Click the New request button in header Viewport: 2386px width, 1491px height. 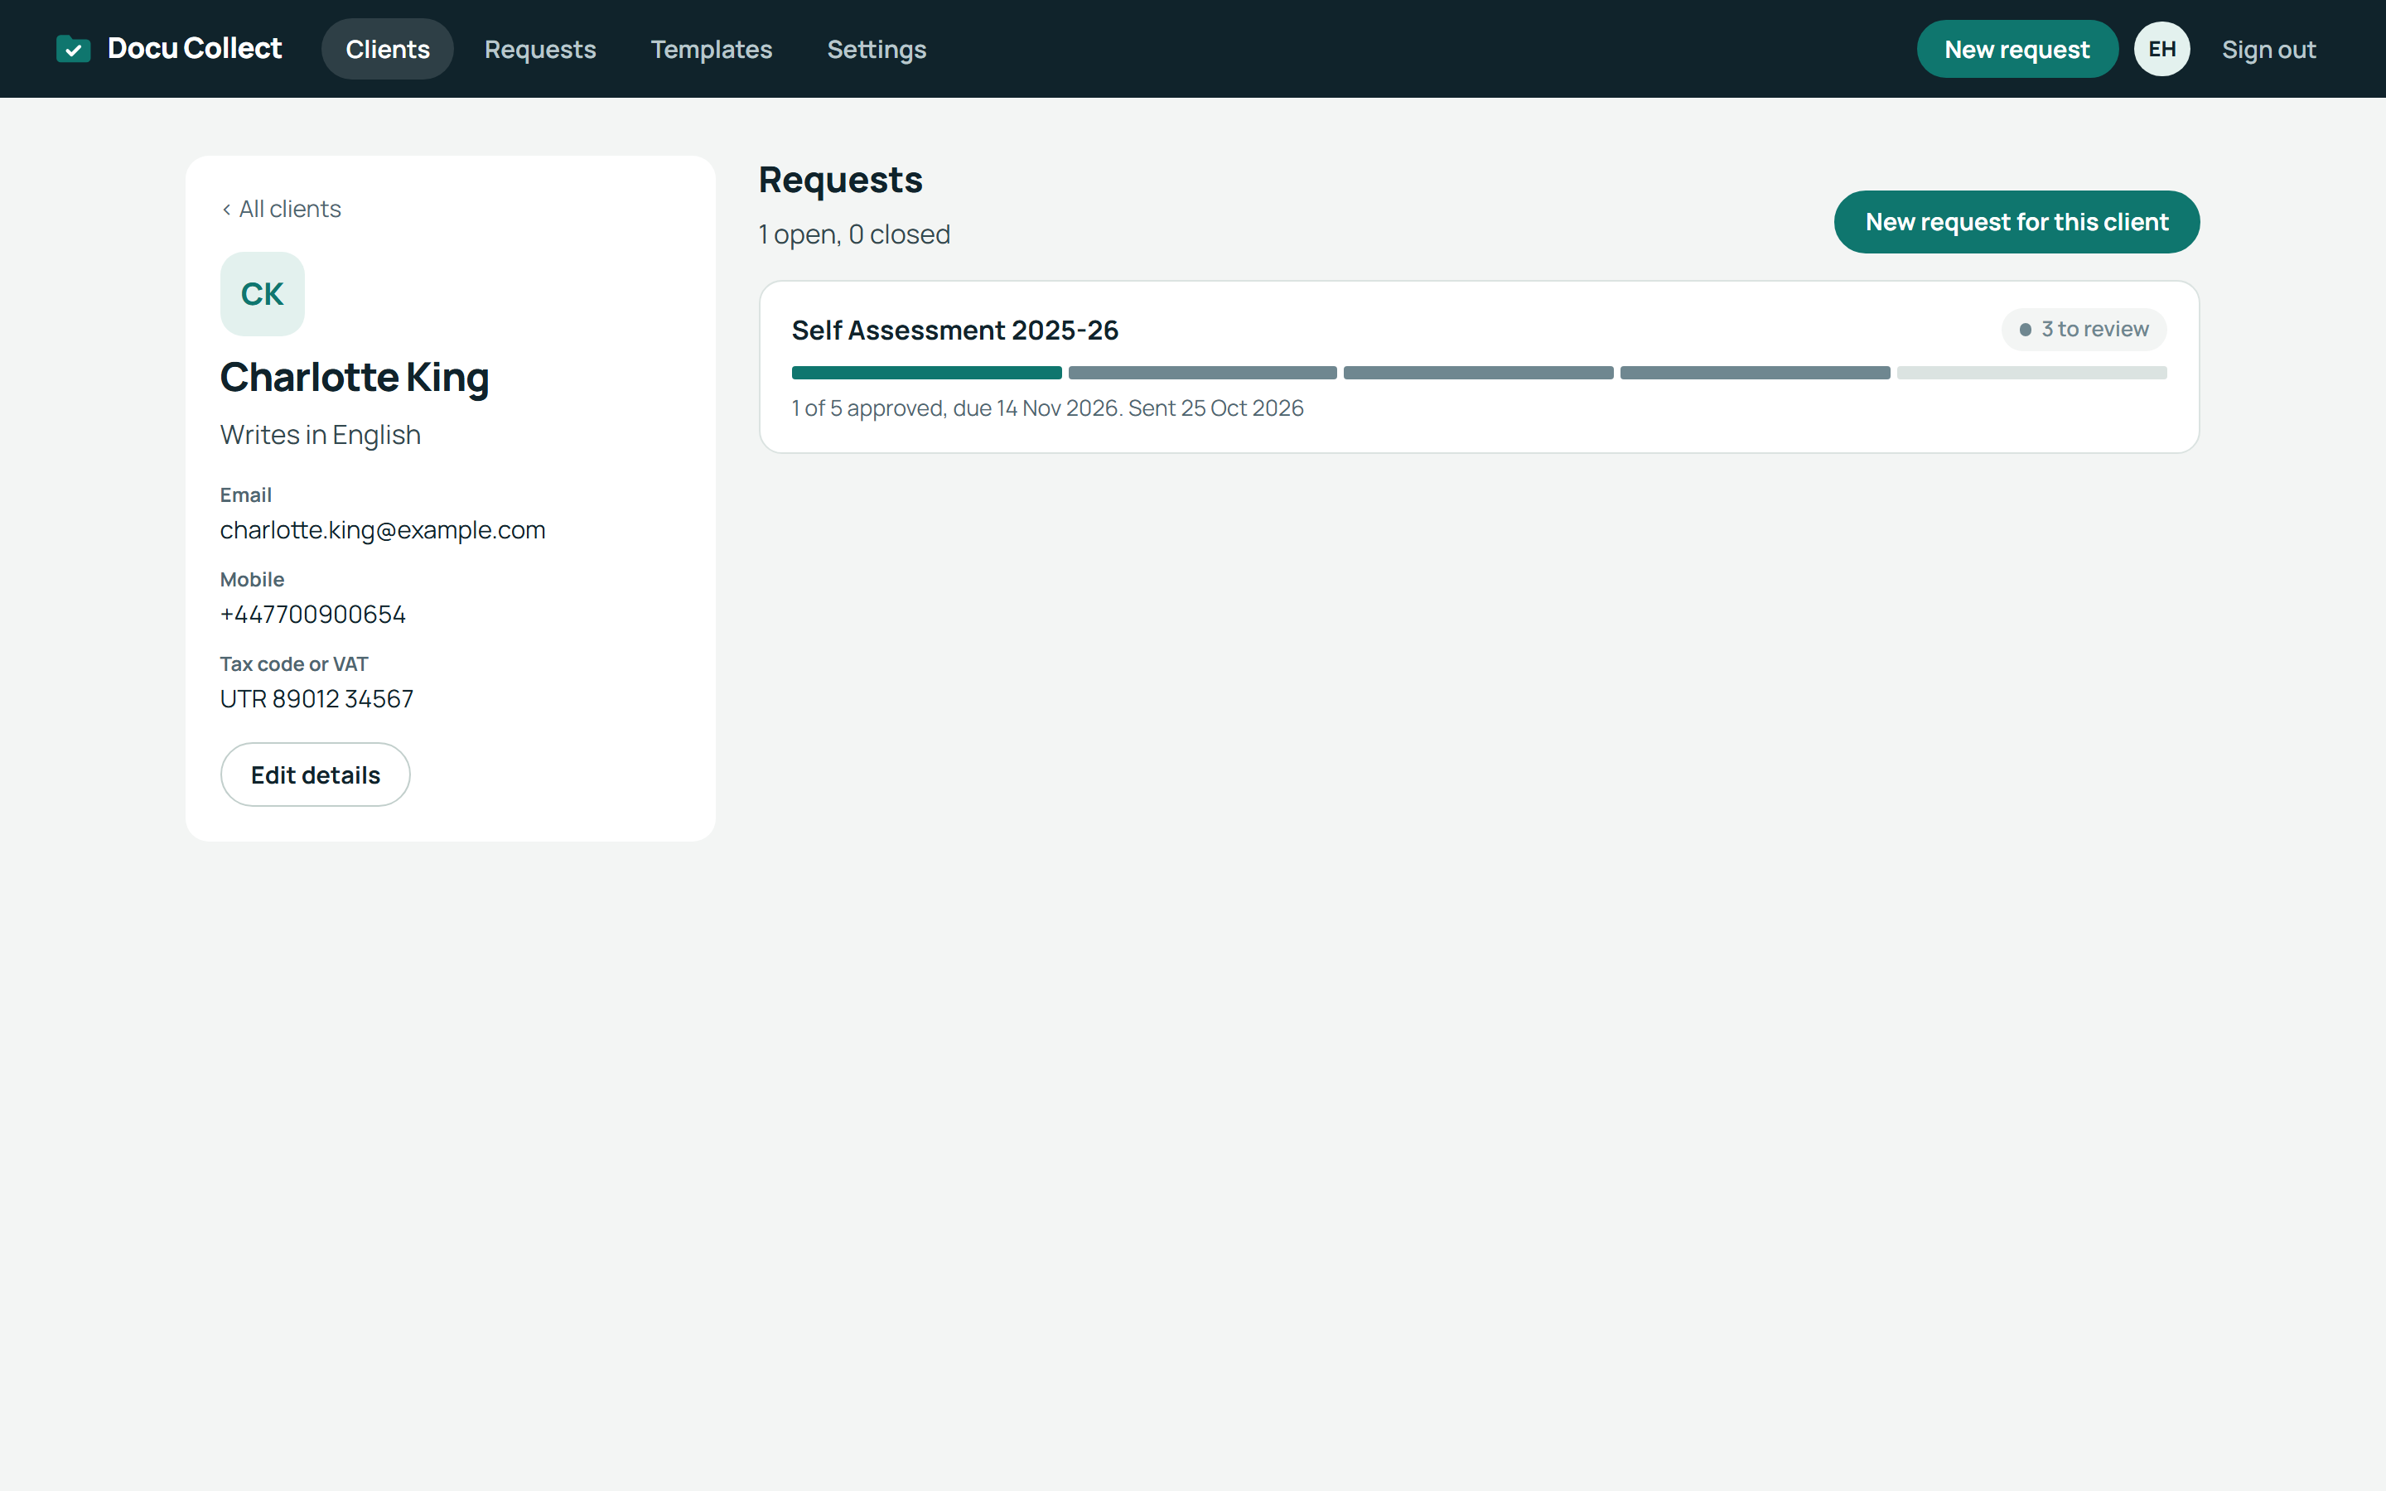point(2017,50)
